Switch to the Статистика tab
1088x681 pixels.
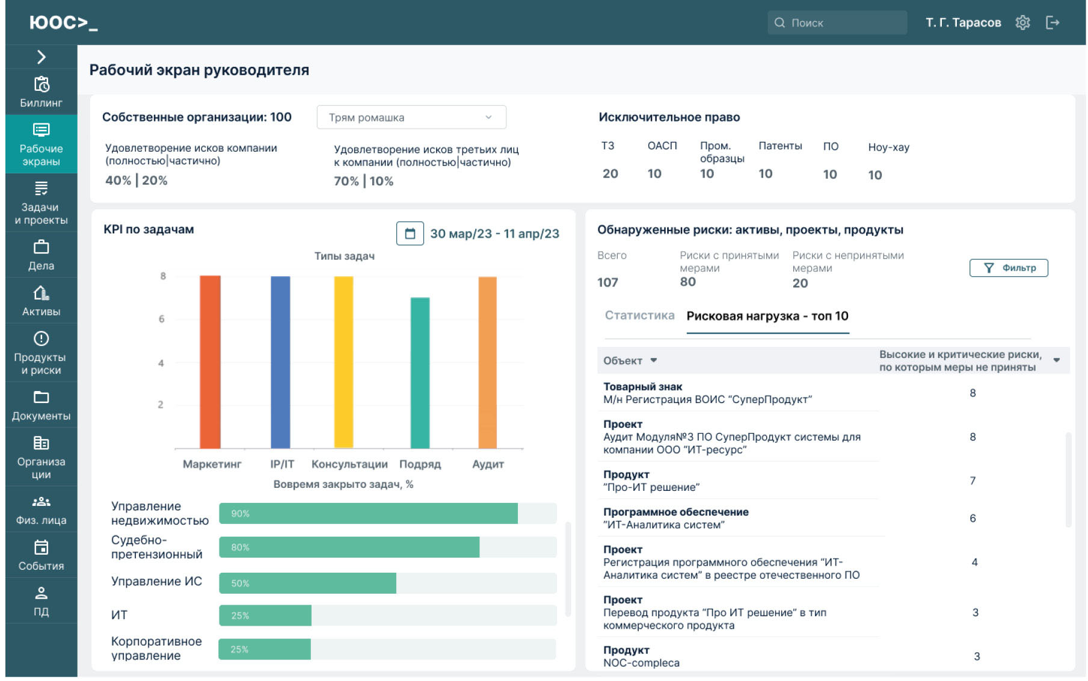(x=639, y=316)
